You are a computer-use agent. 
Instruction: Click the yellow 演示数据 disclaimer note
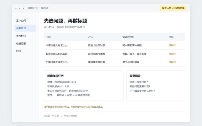[74, 107]
